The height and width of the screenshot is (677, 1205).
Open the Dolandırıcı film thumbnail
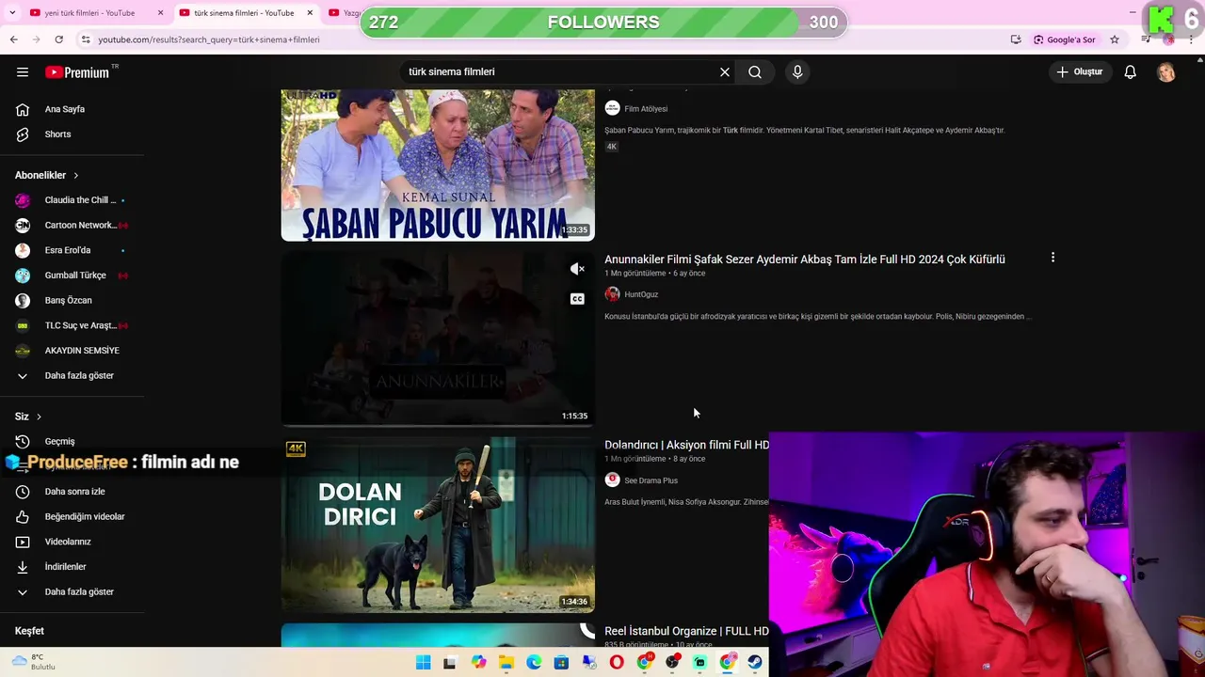click(x=438, y=525)
